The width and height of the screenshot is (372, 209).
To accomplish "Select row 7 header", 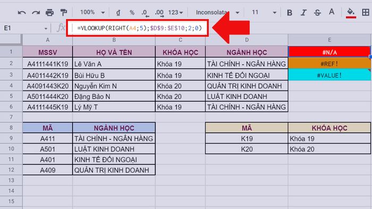I will (x=11, y=117).
